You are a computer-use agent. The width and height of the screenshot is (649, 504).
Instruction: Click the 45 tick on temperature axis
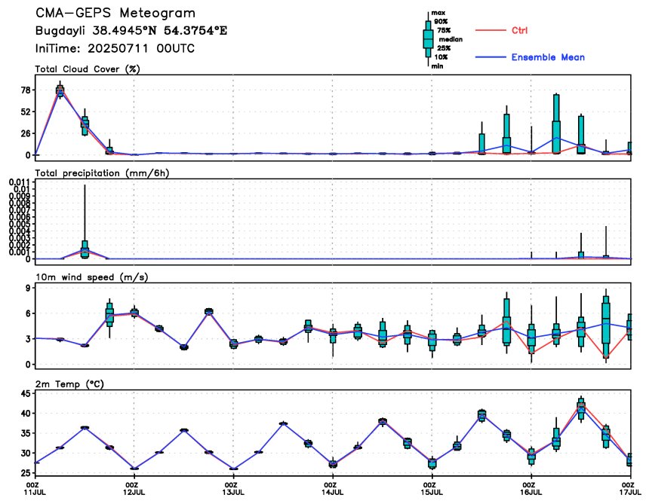click(x=25, y=393)
